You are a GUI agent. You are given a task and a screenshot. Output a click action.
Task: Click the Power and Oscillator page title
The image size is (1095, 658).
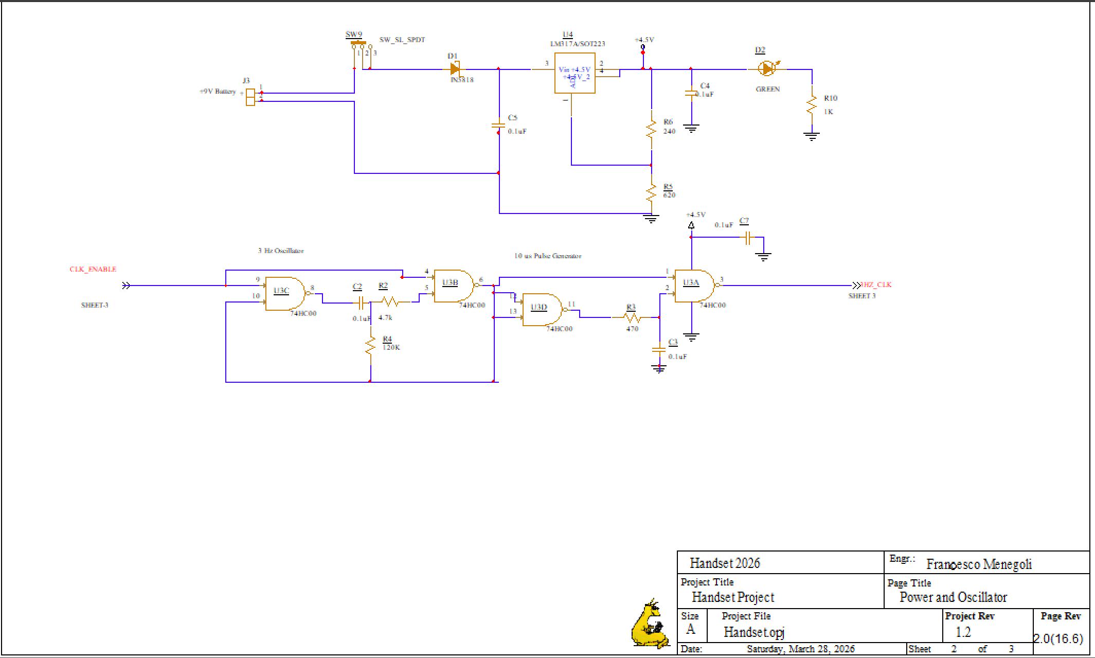point(953,597)
